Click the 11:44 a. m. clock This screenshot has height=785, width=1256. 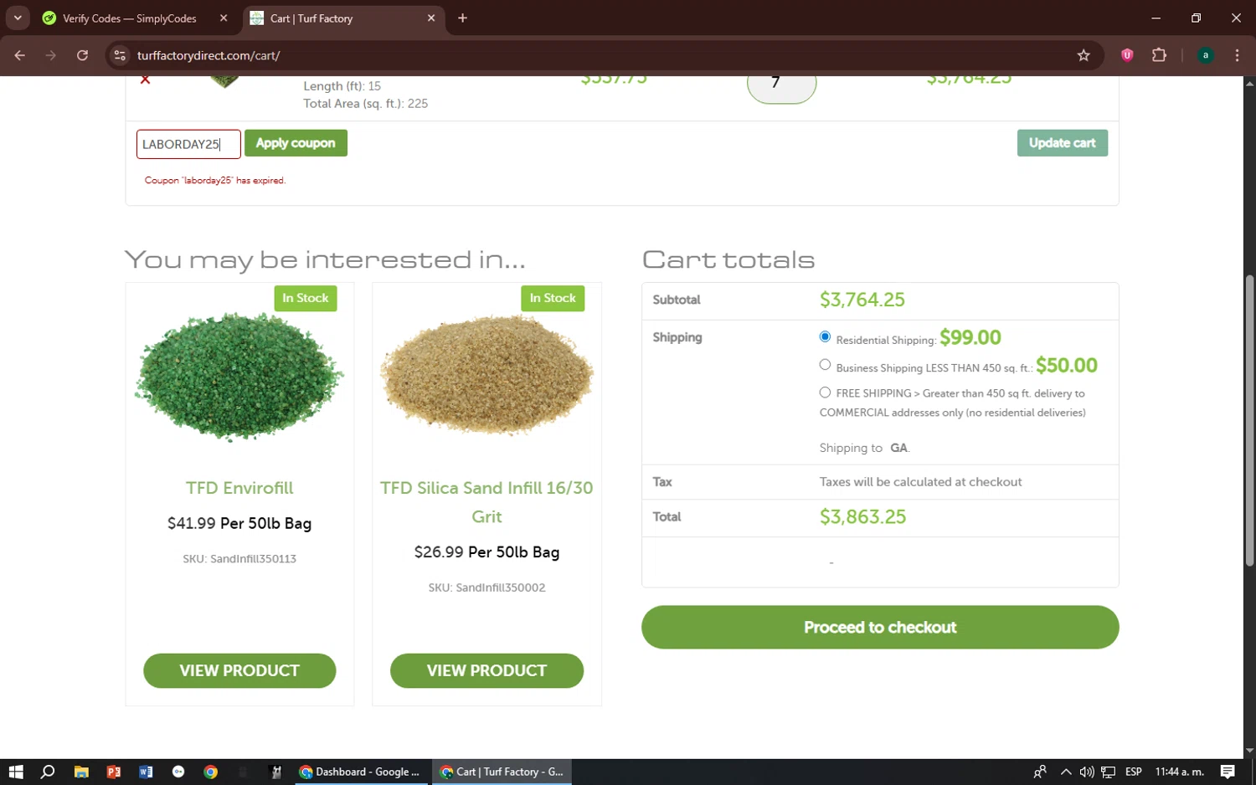pos(1179,772)
